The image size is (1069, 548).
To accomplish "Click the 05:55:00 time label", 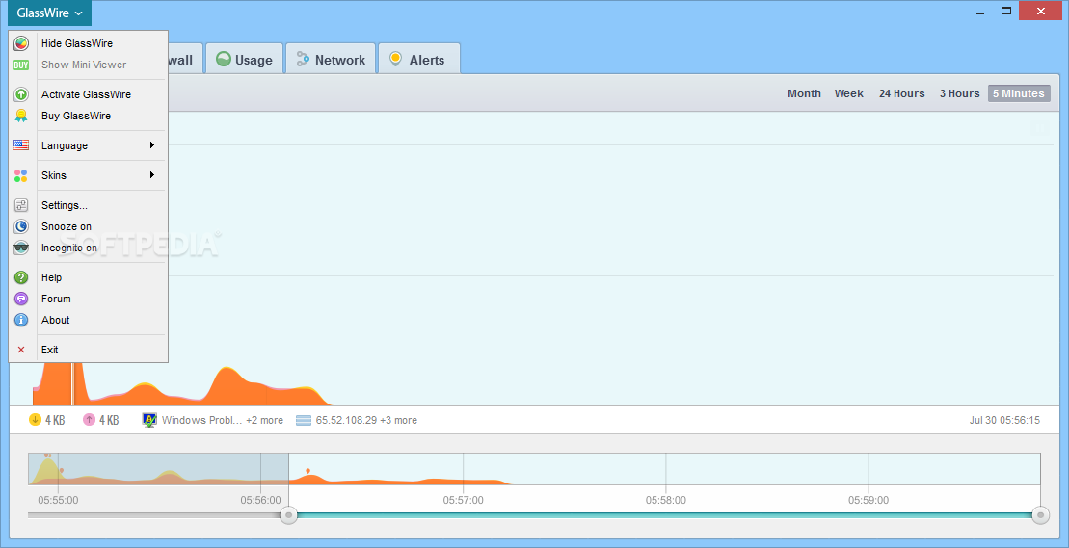I will point(58,501).
